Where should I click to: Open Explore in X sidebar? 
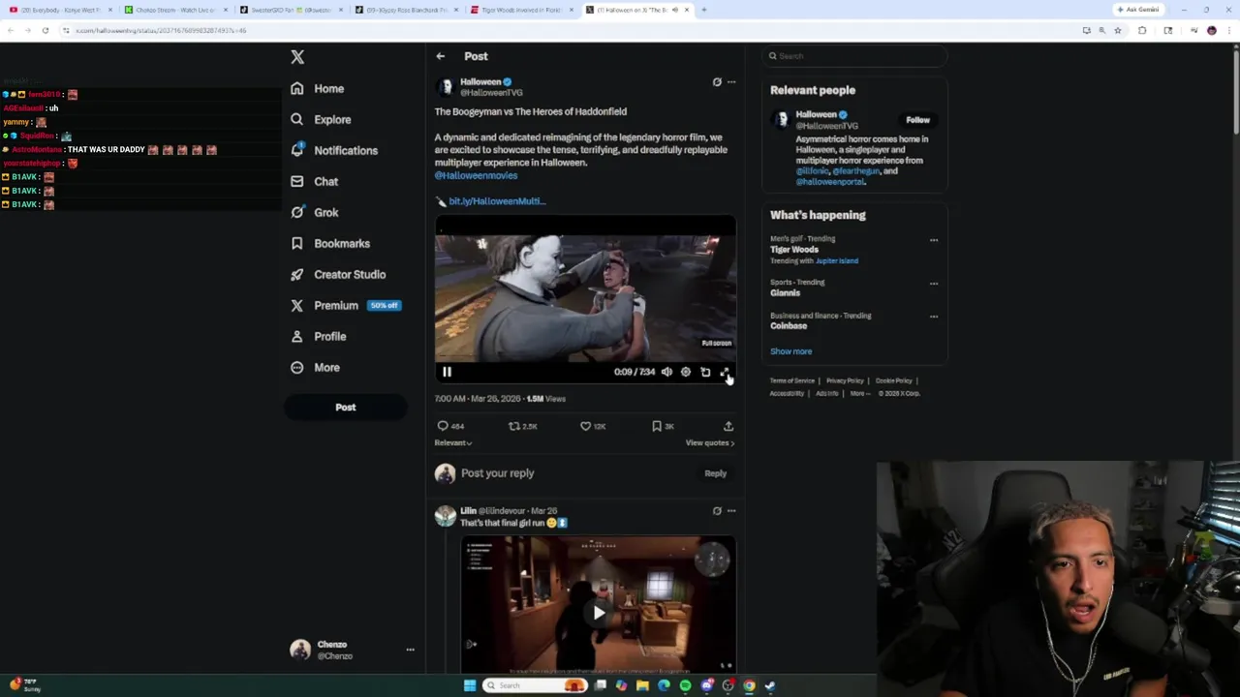[321, 119]
